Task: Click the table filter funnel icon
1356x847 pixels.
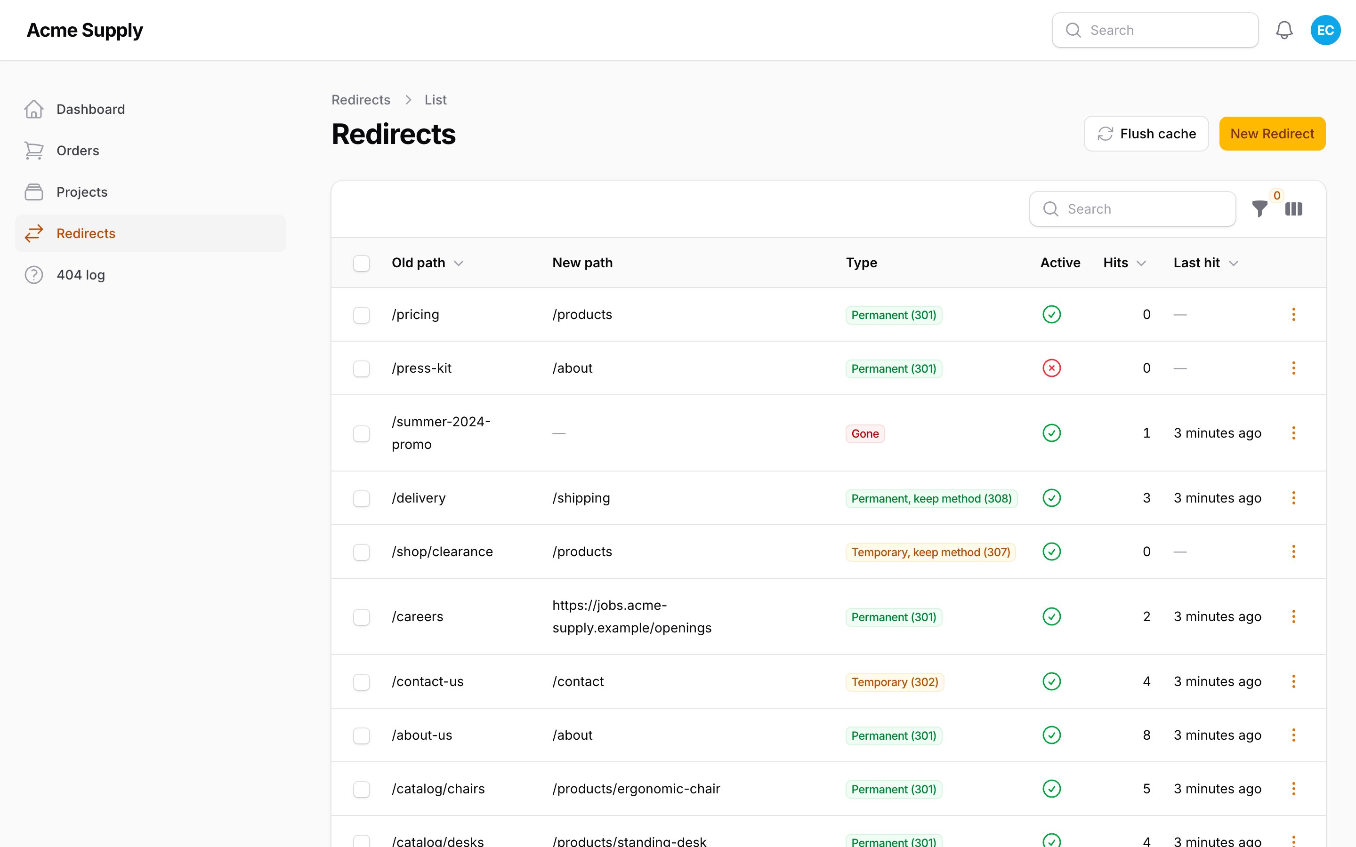Action: (x=1259, y=209)
